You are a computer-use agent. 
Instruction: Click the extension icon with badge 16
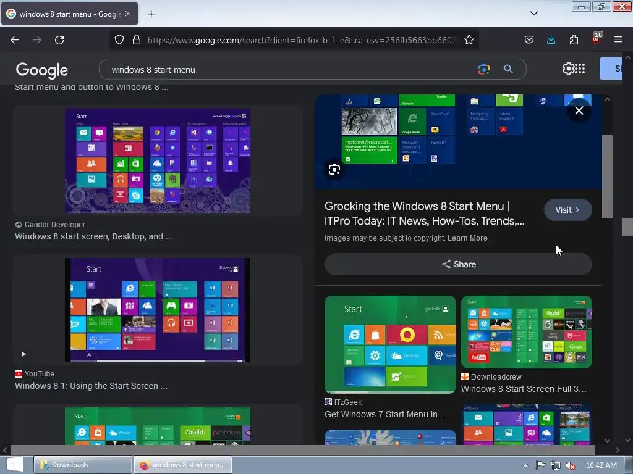point(597,39)
